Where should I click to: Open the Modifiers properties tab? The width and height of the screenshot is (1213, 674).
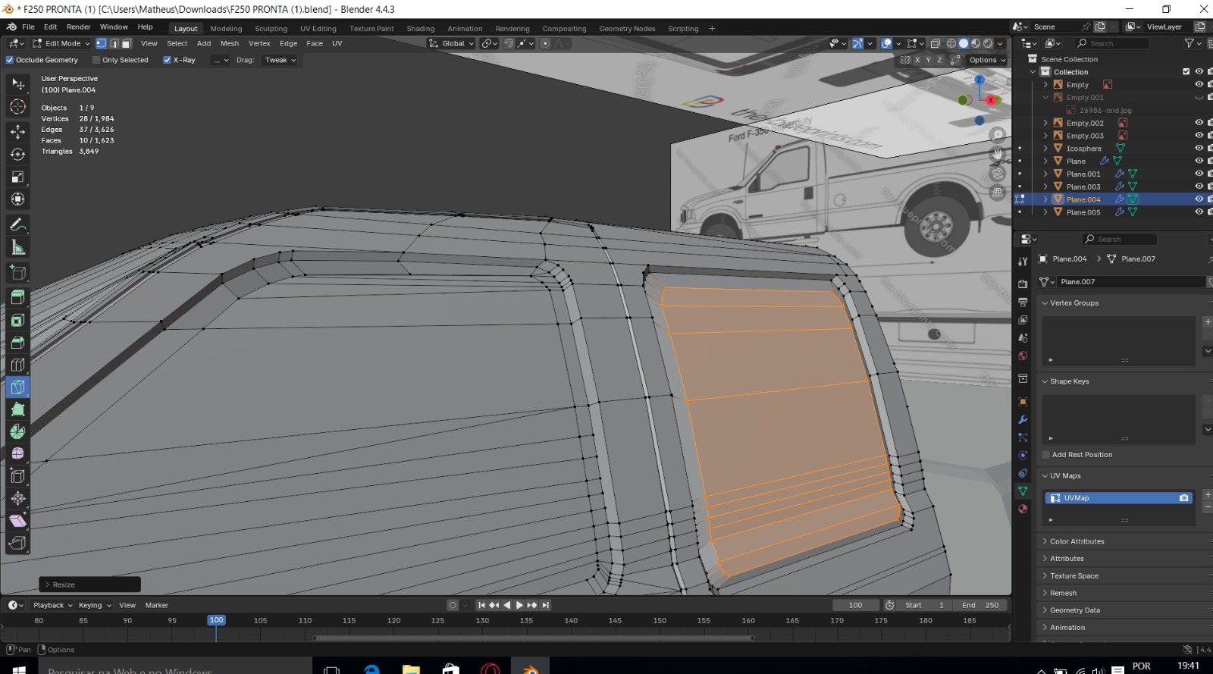(x=1023, y=419)
